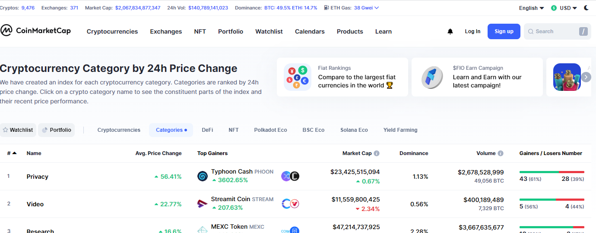Click into the Search field
Screen dimensions: 596x233
(558, 31)
